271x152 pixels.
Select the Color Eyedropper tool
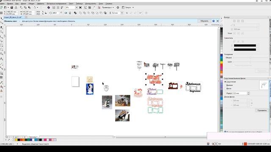pos(1,83)
